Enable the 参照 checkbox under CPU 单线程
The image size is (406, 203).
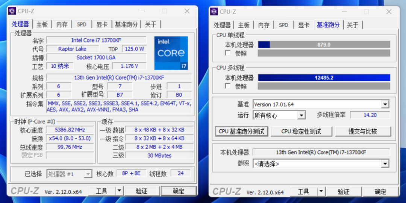228,53
